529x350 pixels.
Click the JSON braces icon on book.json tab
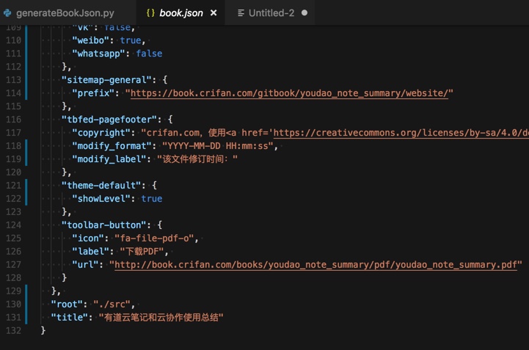click(x=150, y=13)
